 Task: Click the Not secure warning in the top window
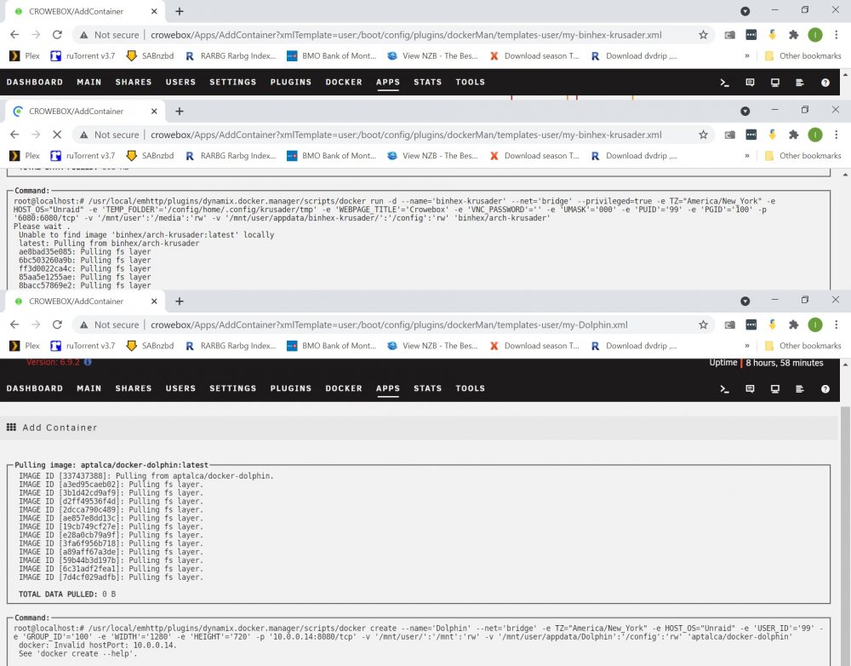[x=110, y=35]
